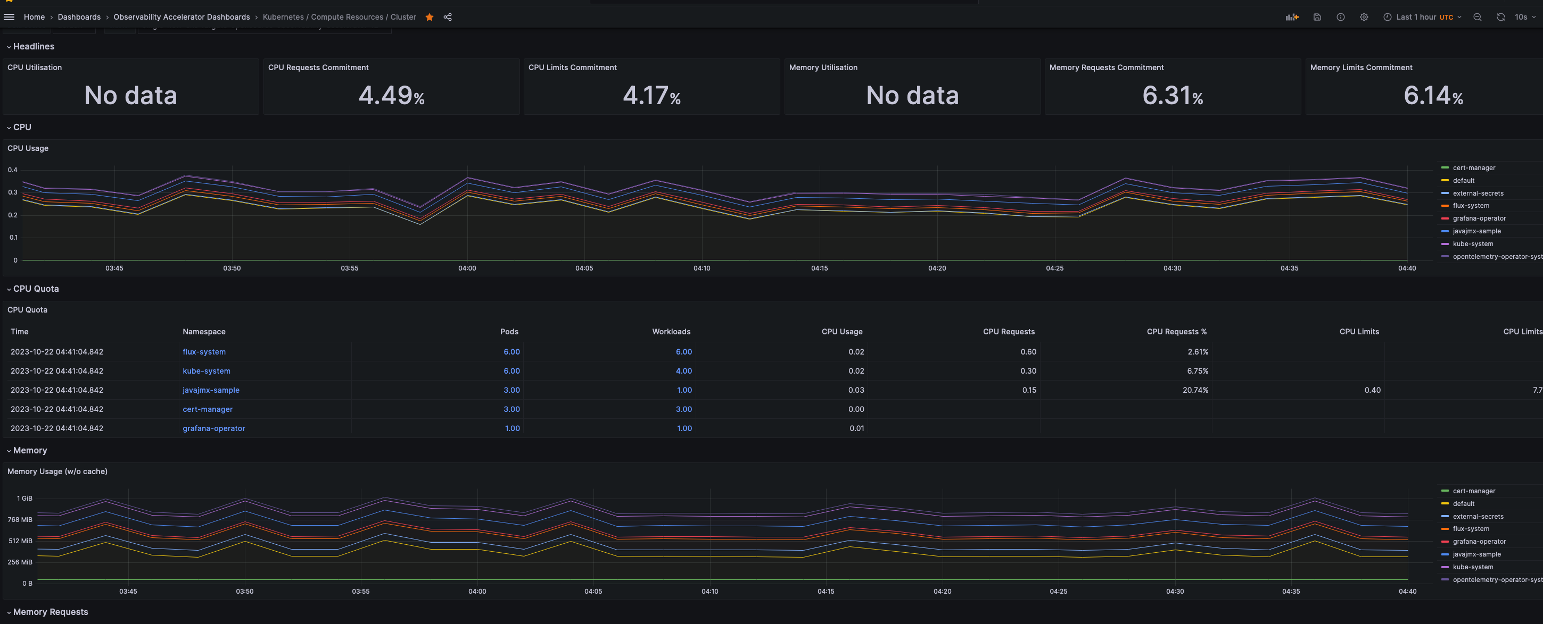The height and width of the screenshot is (624, 1543).
Task: Toggle javajmx-sample series in Memory Usage legend
Action: tap(1476, 554)
